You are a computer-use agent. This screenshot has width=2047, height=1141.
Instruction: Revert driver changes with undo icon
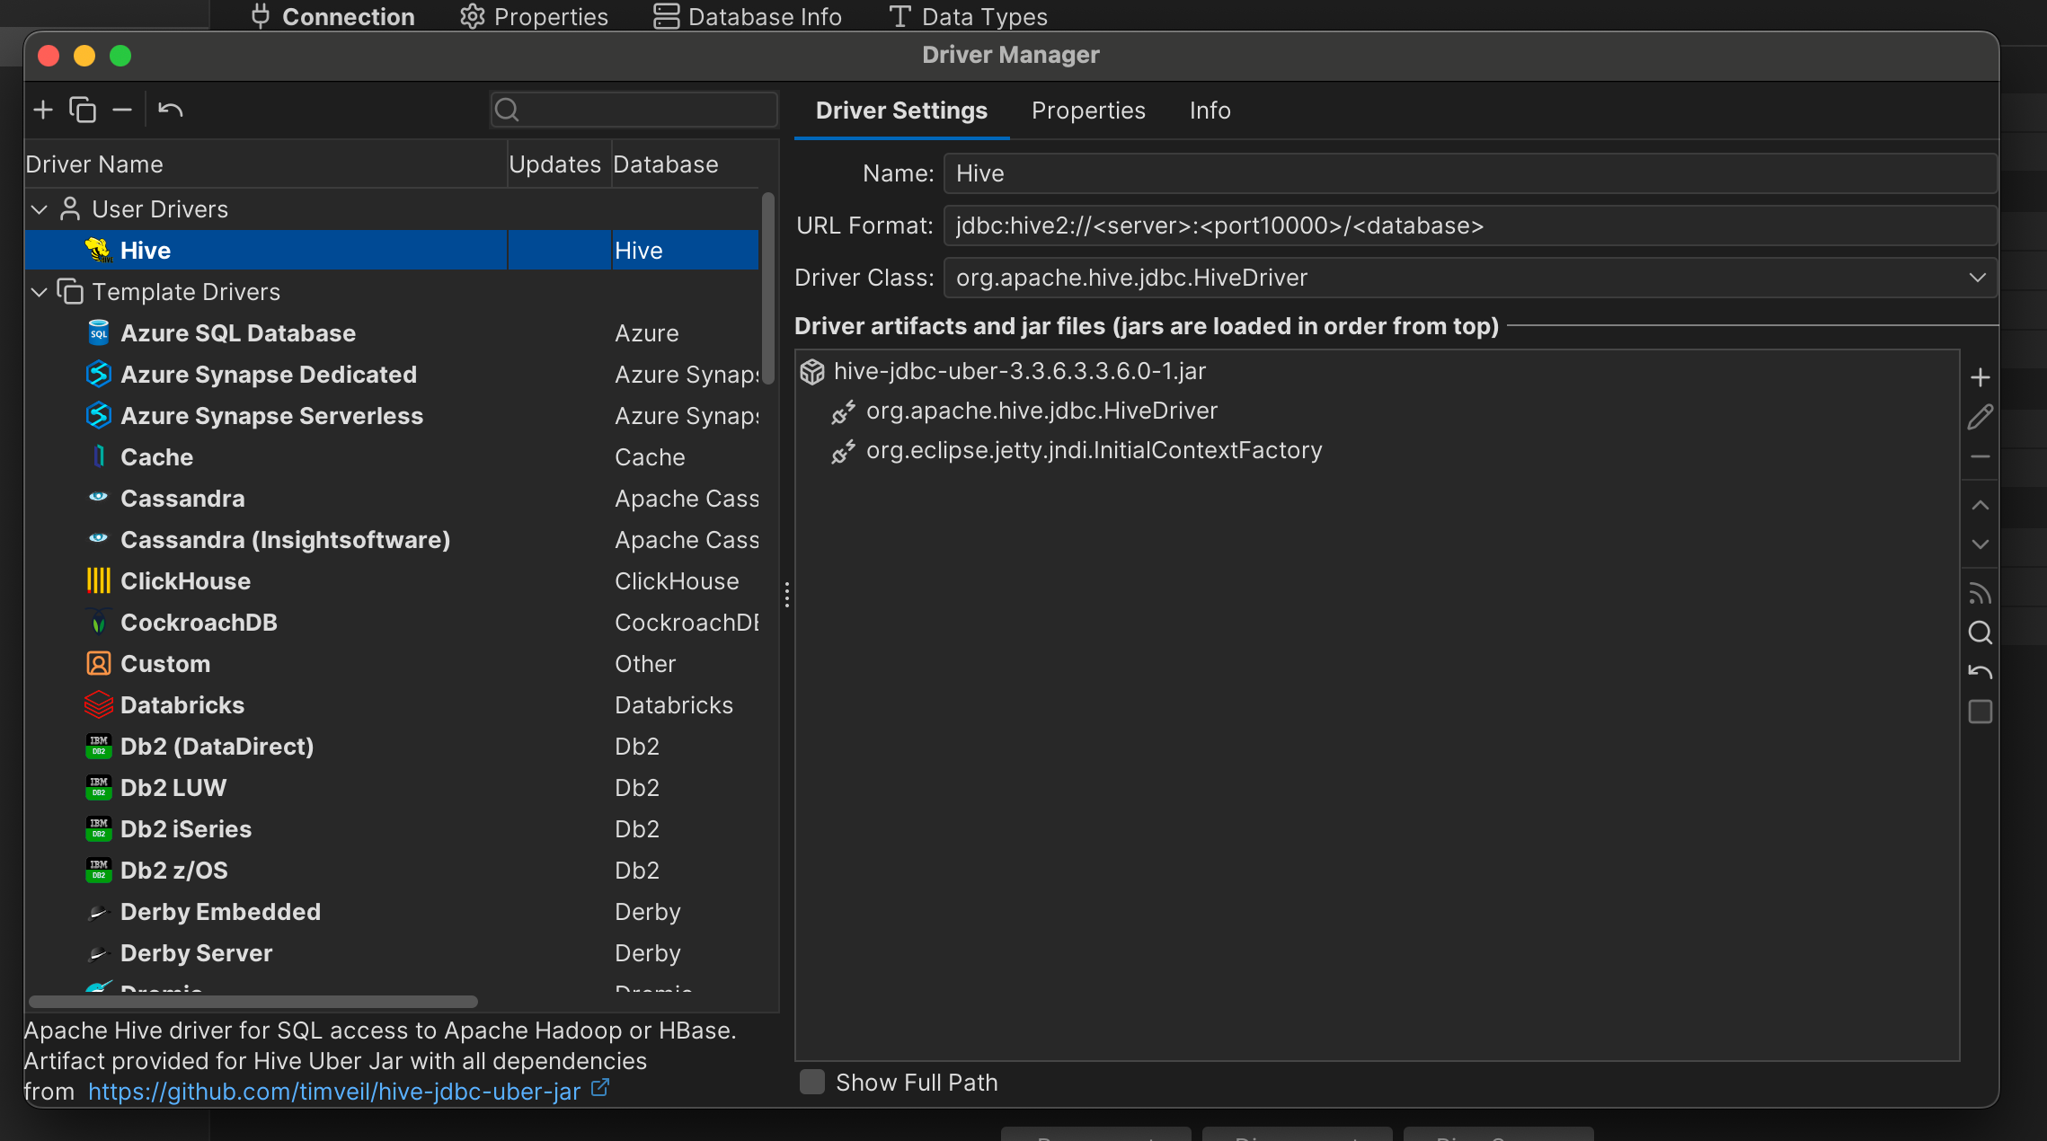[x=170, y=110]
